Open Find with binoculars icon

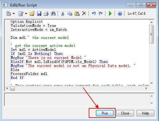53,14
